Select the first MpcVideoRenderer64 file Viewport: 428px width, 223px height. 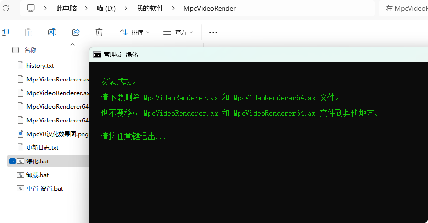click(58, 106)
